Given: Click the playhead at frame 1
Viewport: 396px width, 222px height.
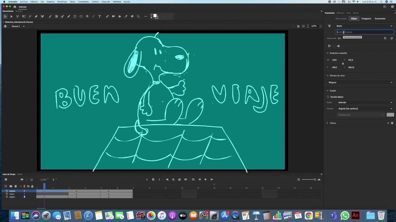Looking at the screenshot, I should pos(44,186).
